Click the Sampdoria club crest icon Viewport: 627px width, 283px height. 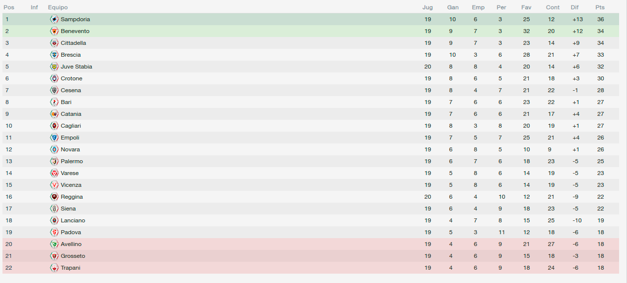[54, 19]
